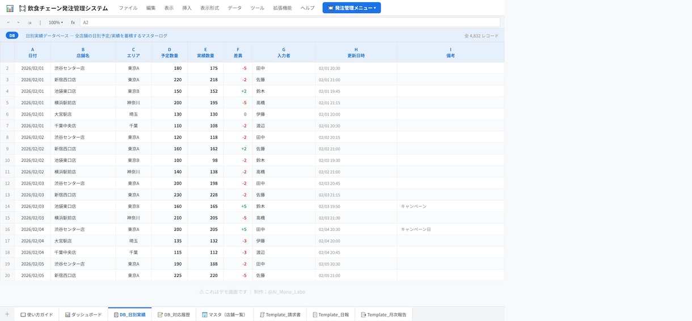Open the 100% zoom dropdown
692x321 pixels.
(56, 23)
